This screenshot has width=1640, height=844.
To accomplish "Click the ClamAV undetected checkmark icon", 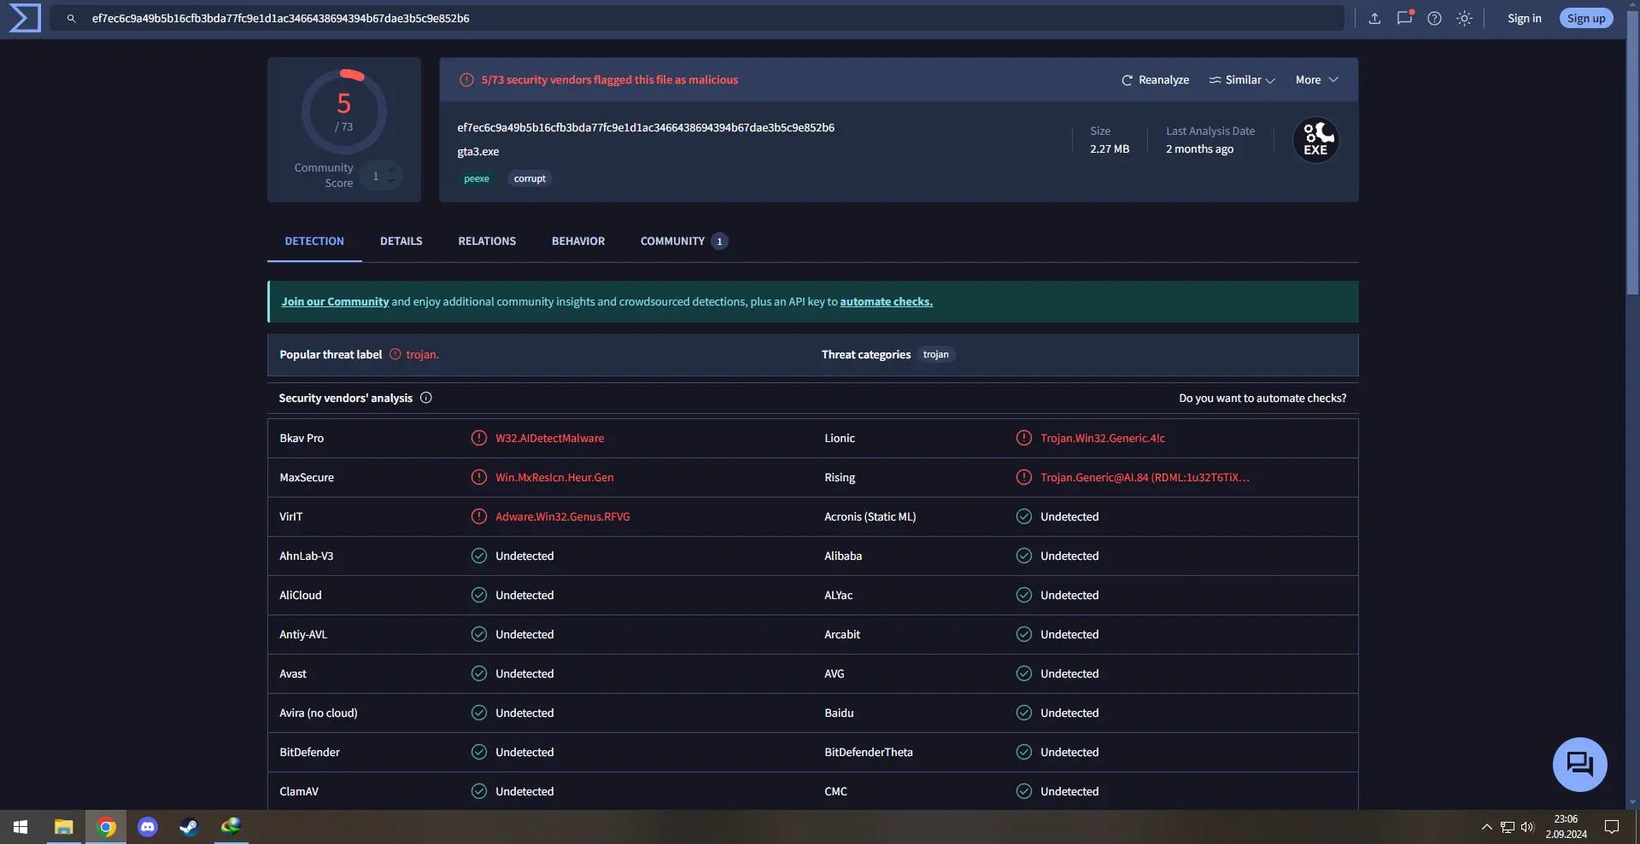I will coord(479,791).
